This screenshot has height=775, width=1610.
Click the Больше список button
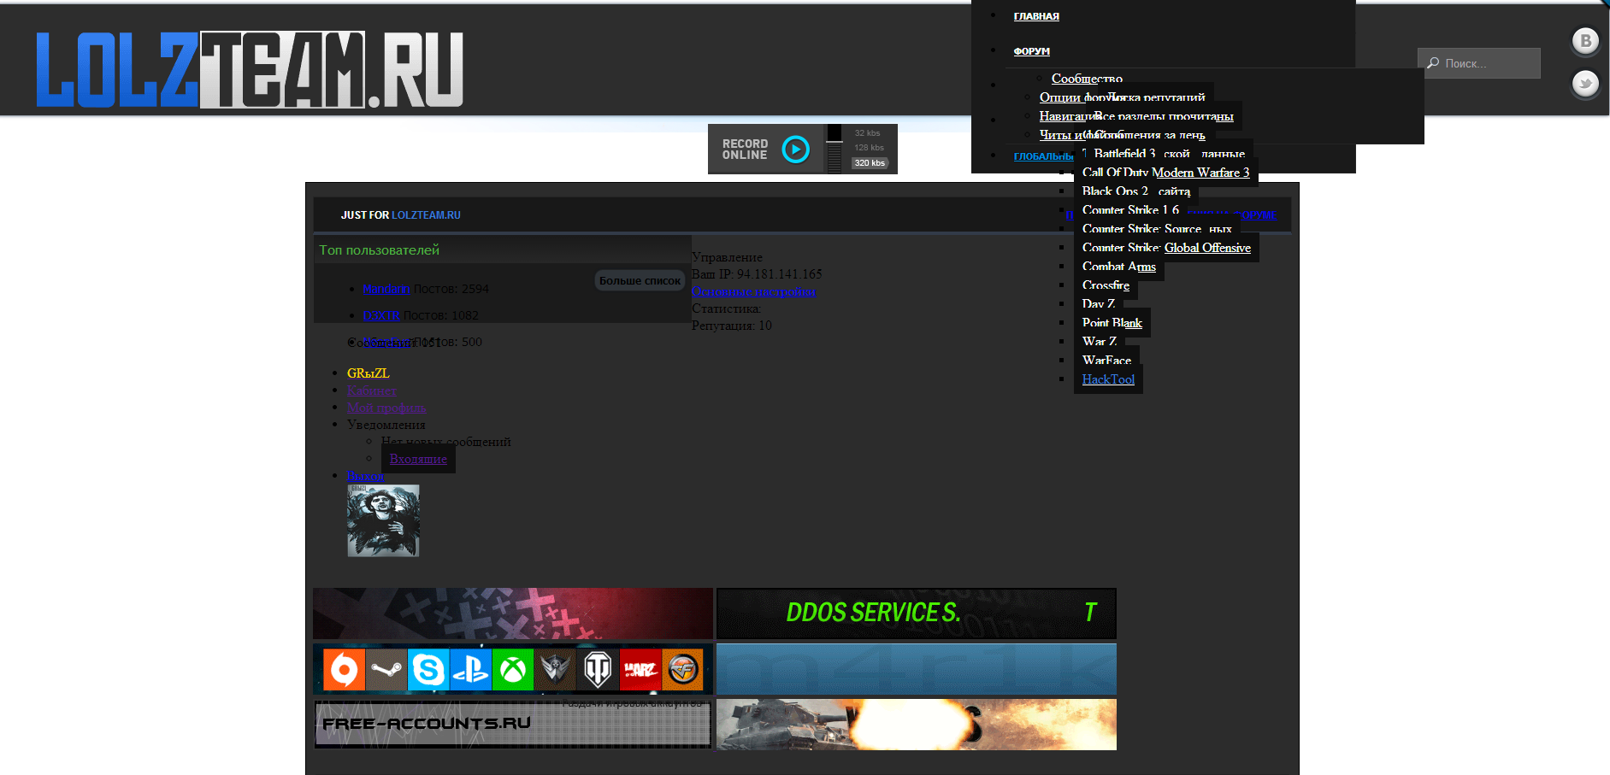640,281
